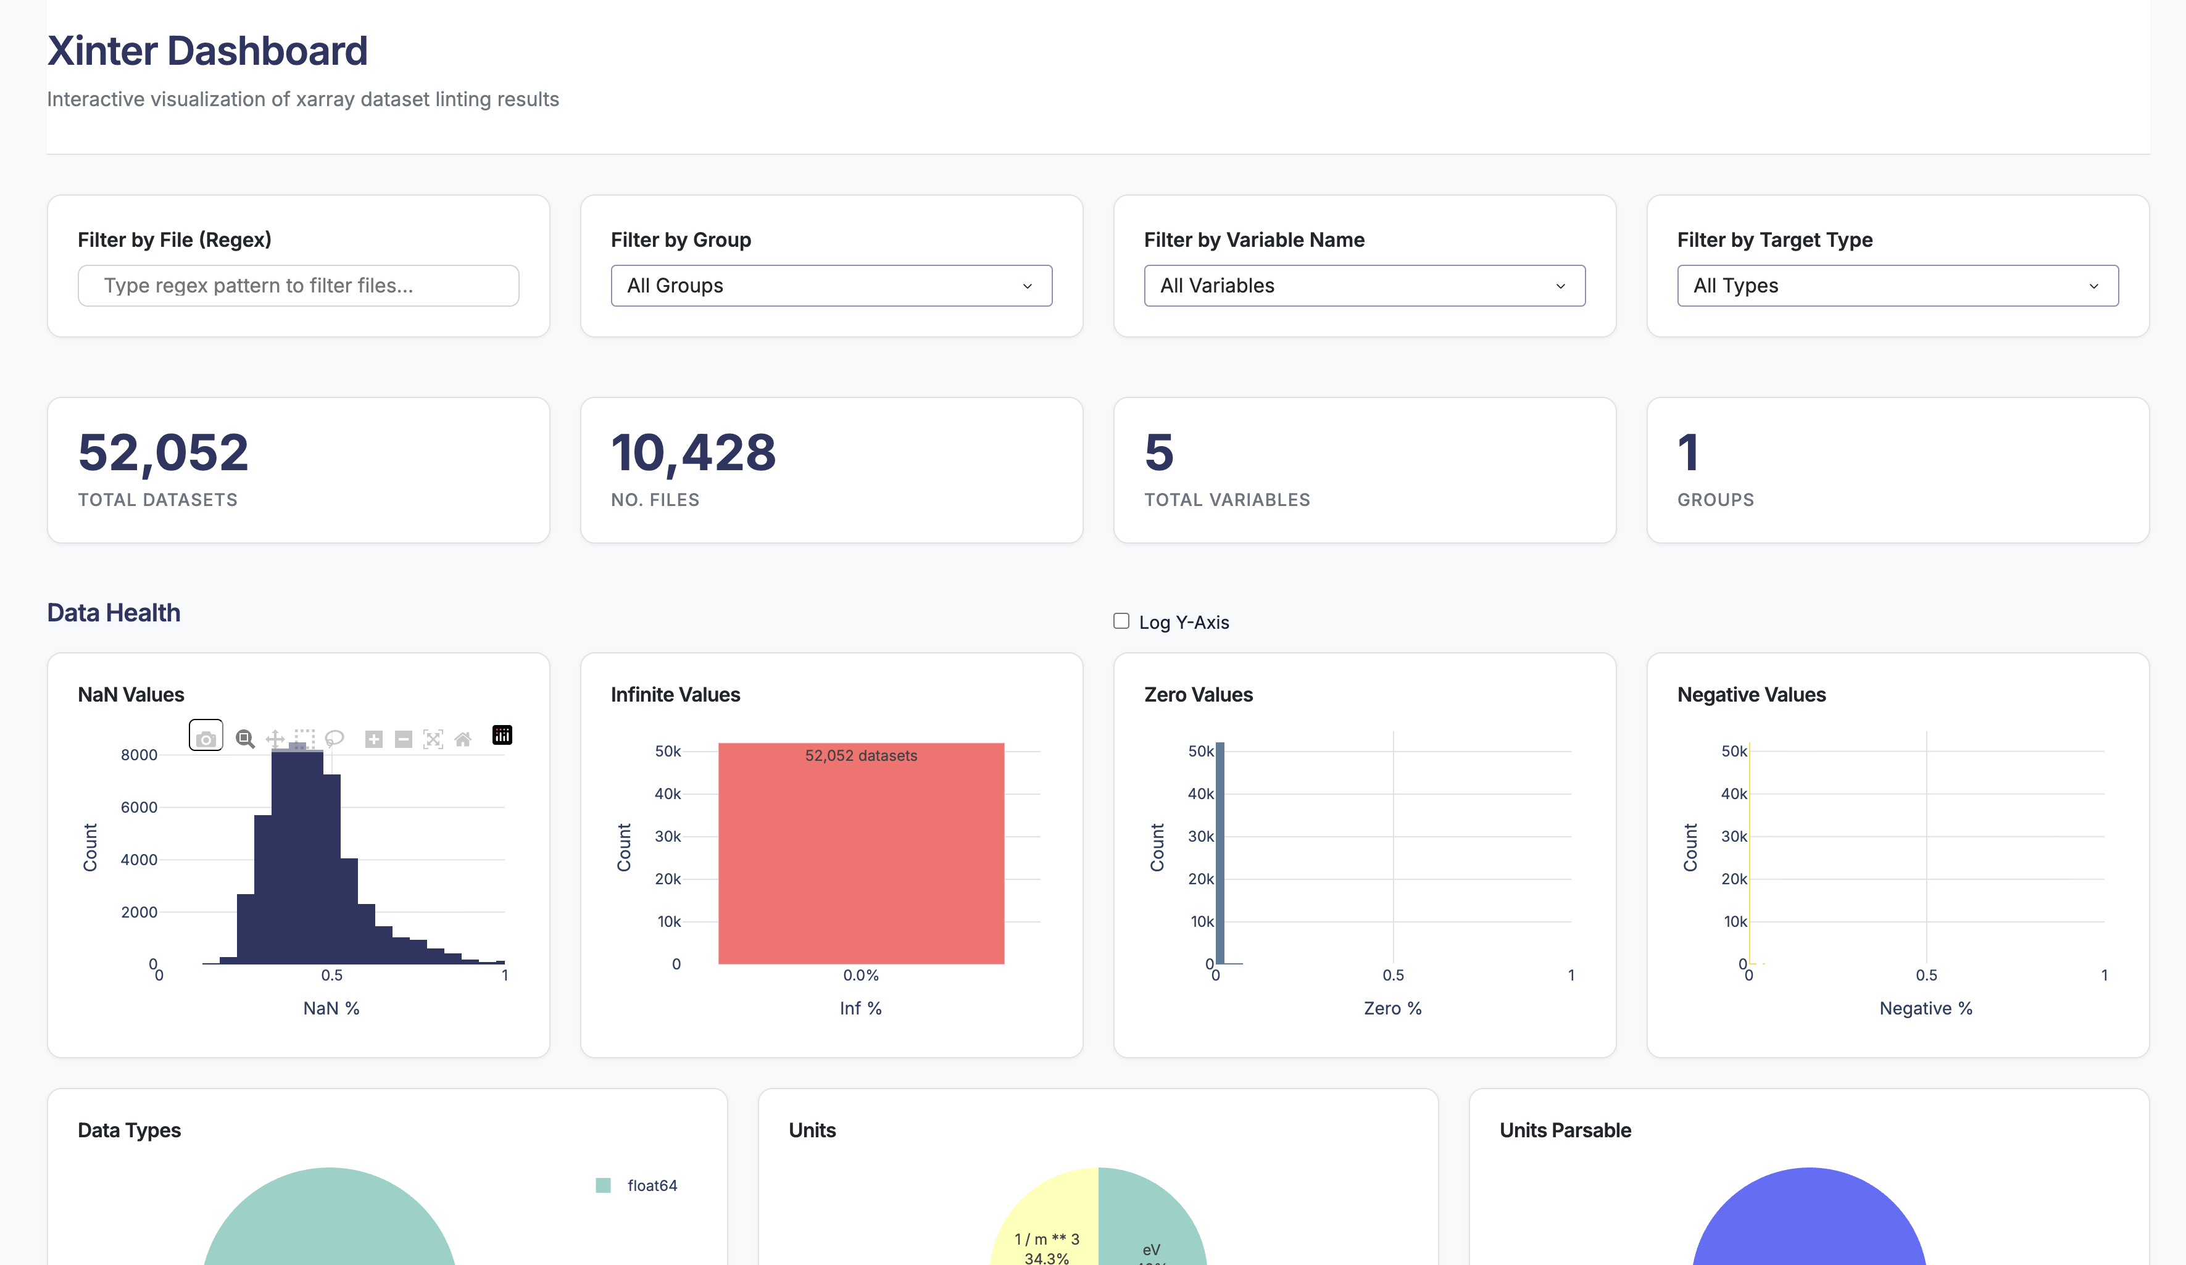
Task: Click the float64 legend entry
Action: pyautogui.click(x=652, y=1185)
